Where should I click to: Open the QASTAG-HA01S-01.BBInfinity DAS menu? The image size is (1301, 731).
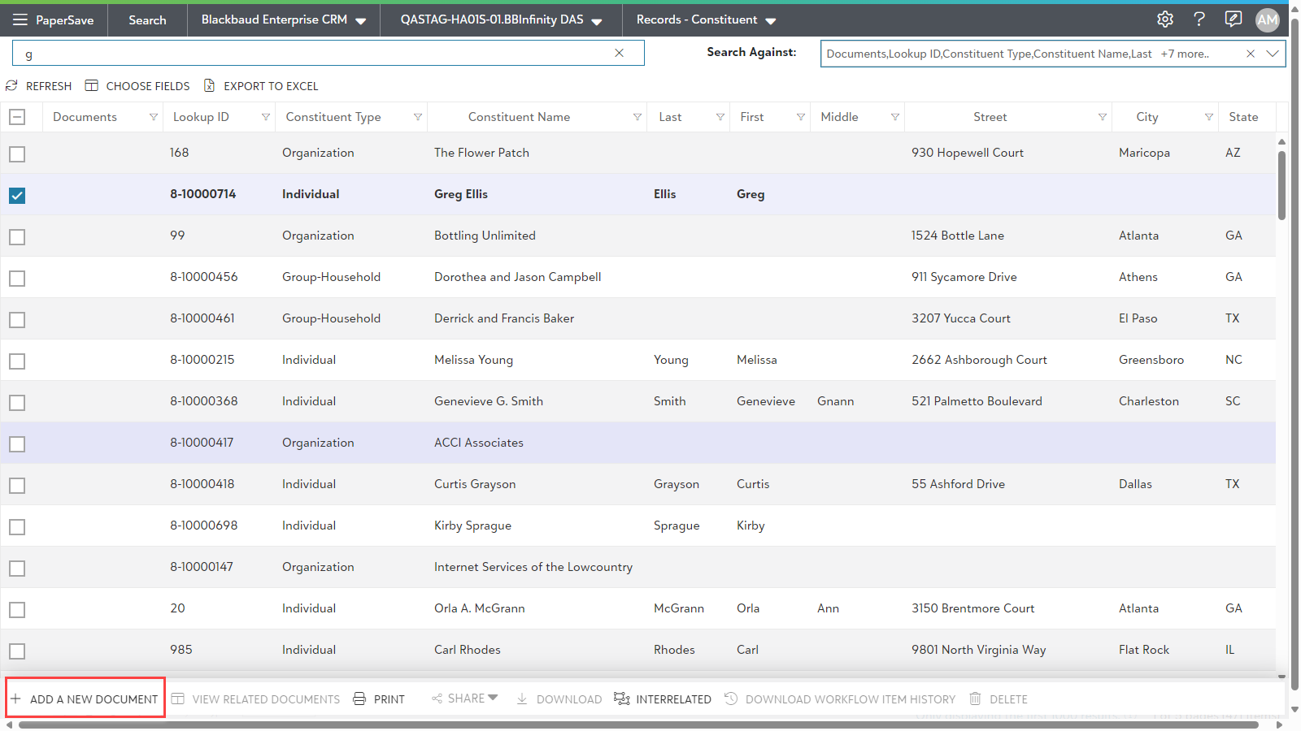click(x=597, y=20)
